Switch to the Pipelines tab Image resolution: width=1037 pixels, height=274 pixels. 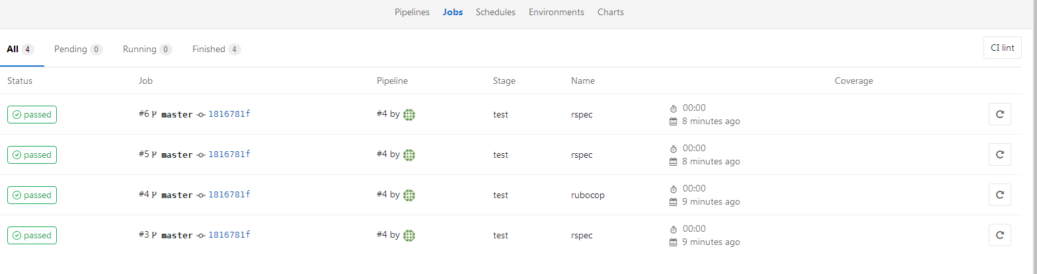[412, 12]
